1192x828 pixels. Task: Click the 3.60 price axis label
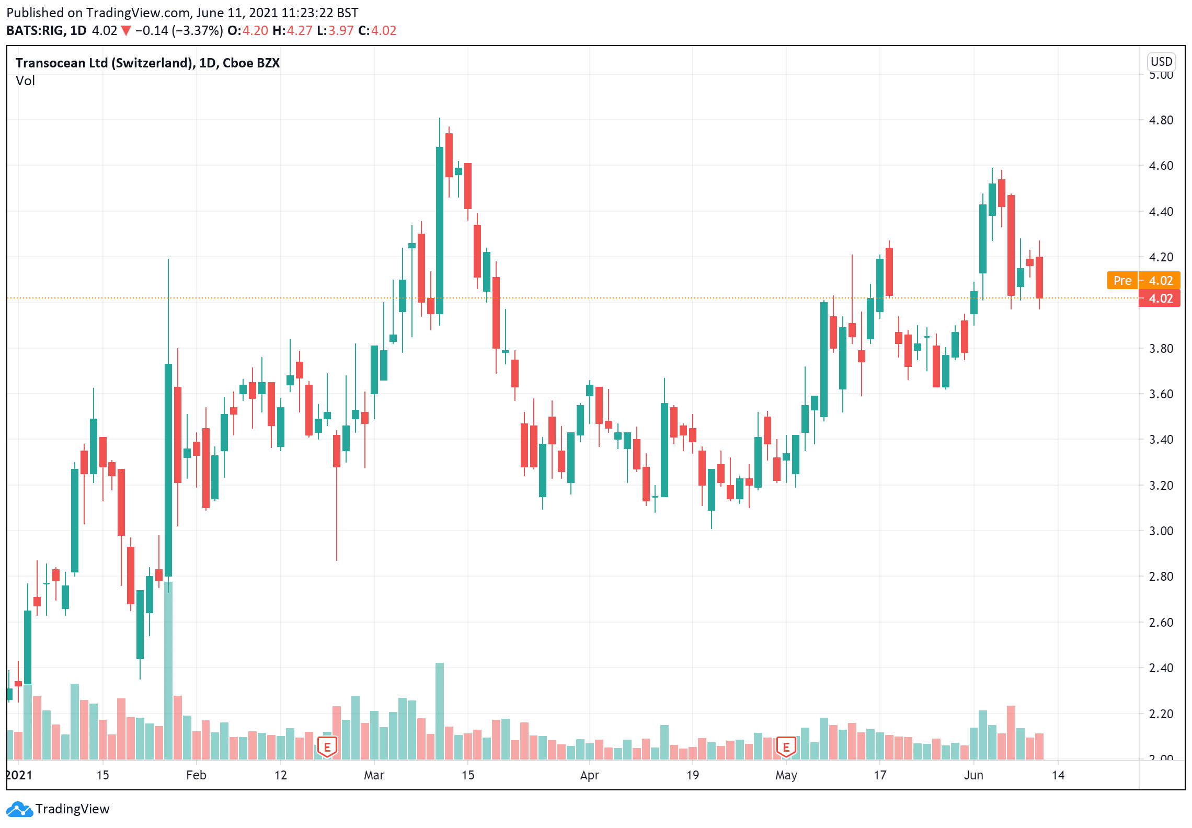pyautogui.click(x=1161, y=394)
